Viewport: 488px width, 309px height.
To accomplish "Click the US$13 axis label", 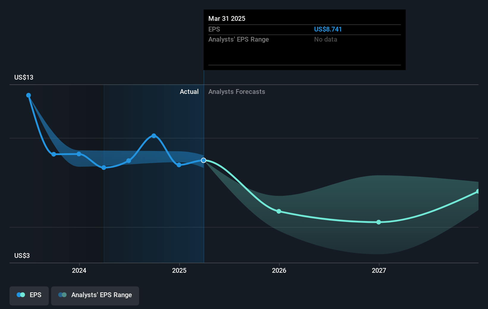I will tap(24, 77).
